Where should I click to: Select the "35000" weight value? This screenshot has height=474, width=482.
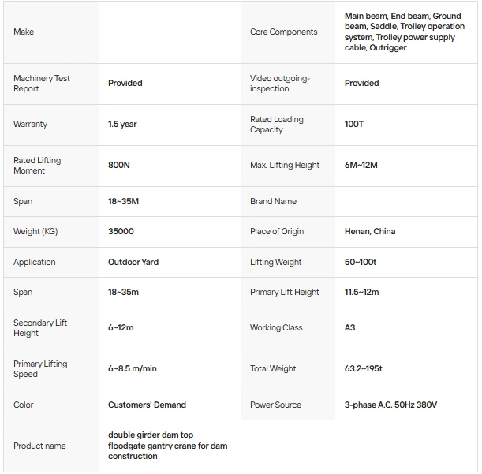click(121, 232)
